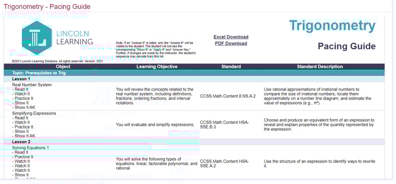Open the PDF Download link
This screenshot has height=184, width=396.
(x=231, y=43)
